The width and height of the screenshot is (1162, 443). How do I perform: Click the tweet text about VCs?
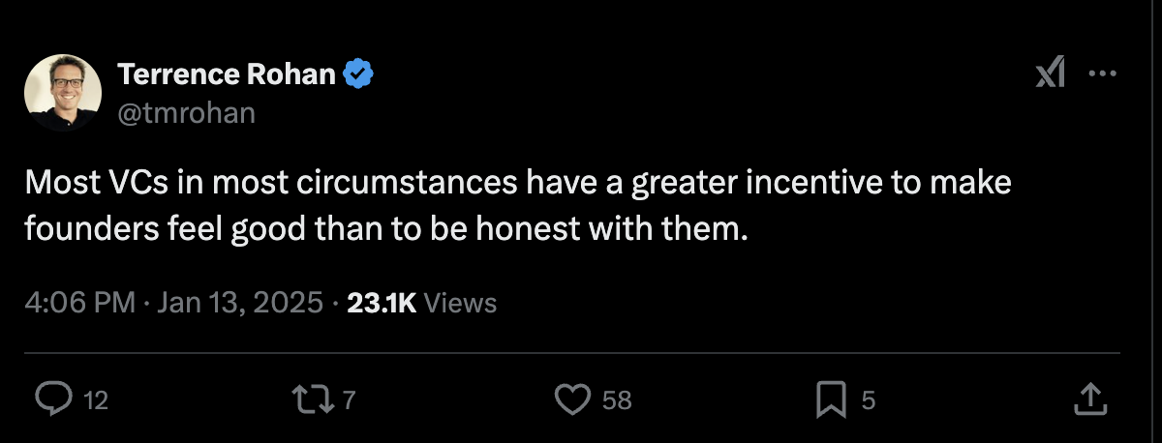coord(517,205)
